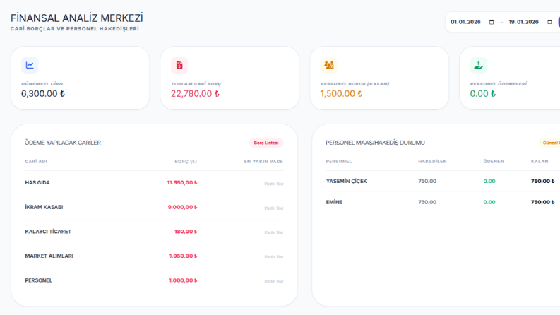The height and width of the screenshot is (315, 560).
Task: Select the MARKET ALIMLARI row
Action: [154, 256]
